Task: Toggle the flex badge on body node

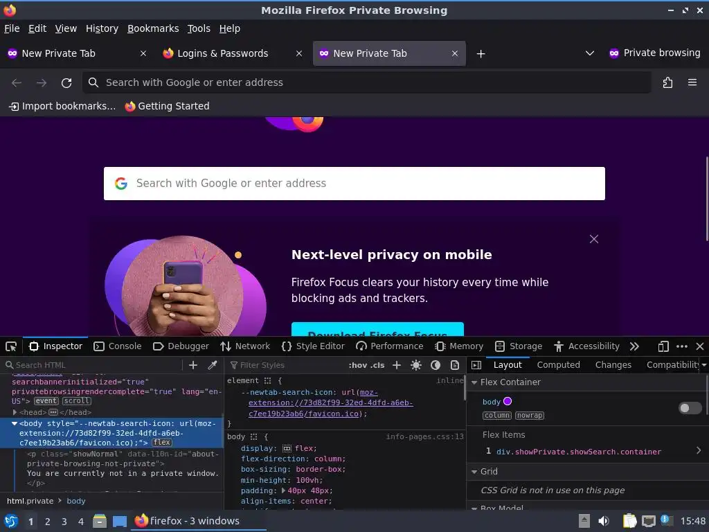Action: coord(162,443)
